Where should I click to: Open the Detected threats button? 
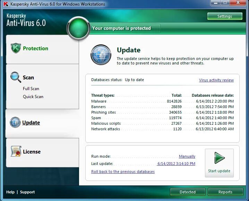188,192
